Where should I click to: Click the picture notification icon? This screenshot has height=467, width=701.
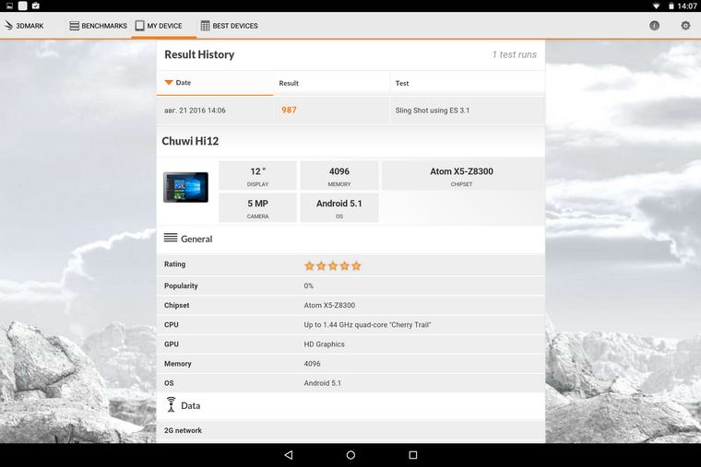click(9, 6)
